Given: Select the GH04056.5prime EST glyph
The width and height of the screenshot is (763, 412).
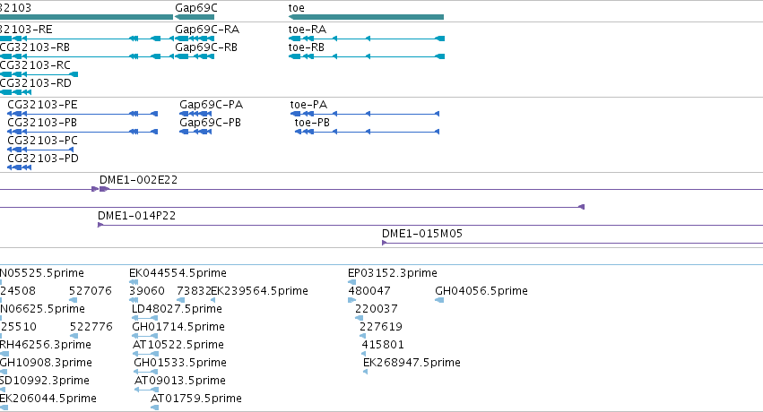Looking at the screenshot, I should [439, 300].
